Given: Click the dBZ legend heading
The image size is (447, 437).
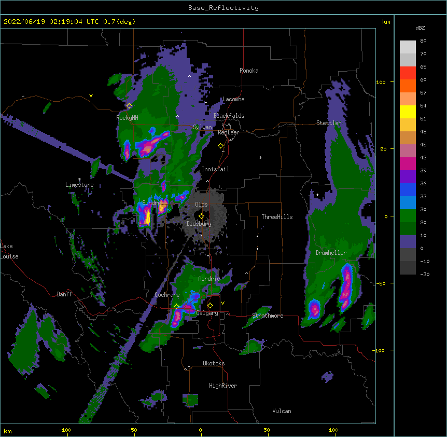Looking at the screenshot, I should coord(420,28).
